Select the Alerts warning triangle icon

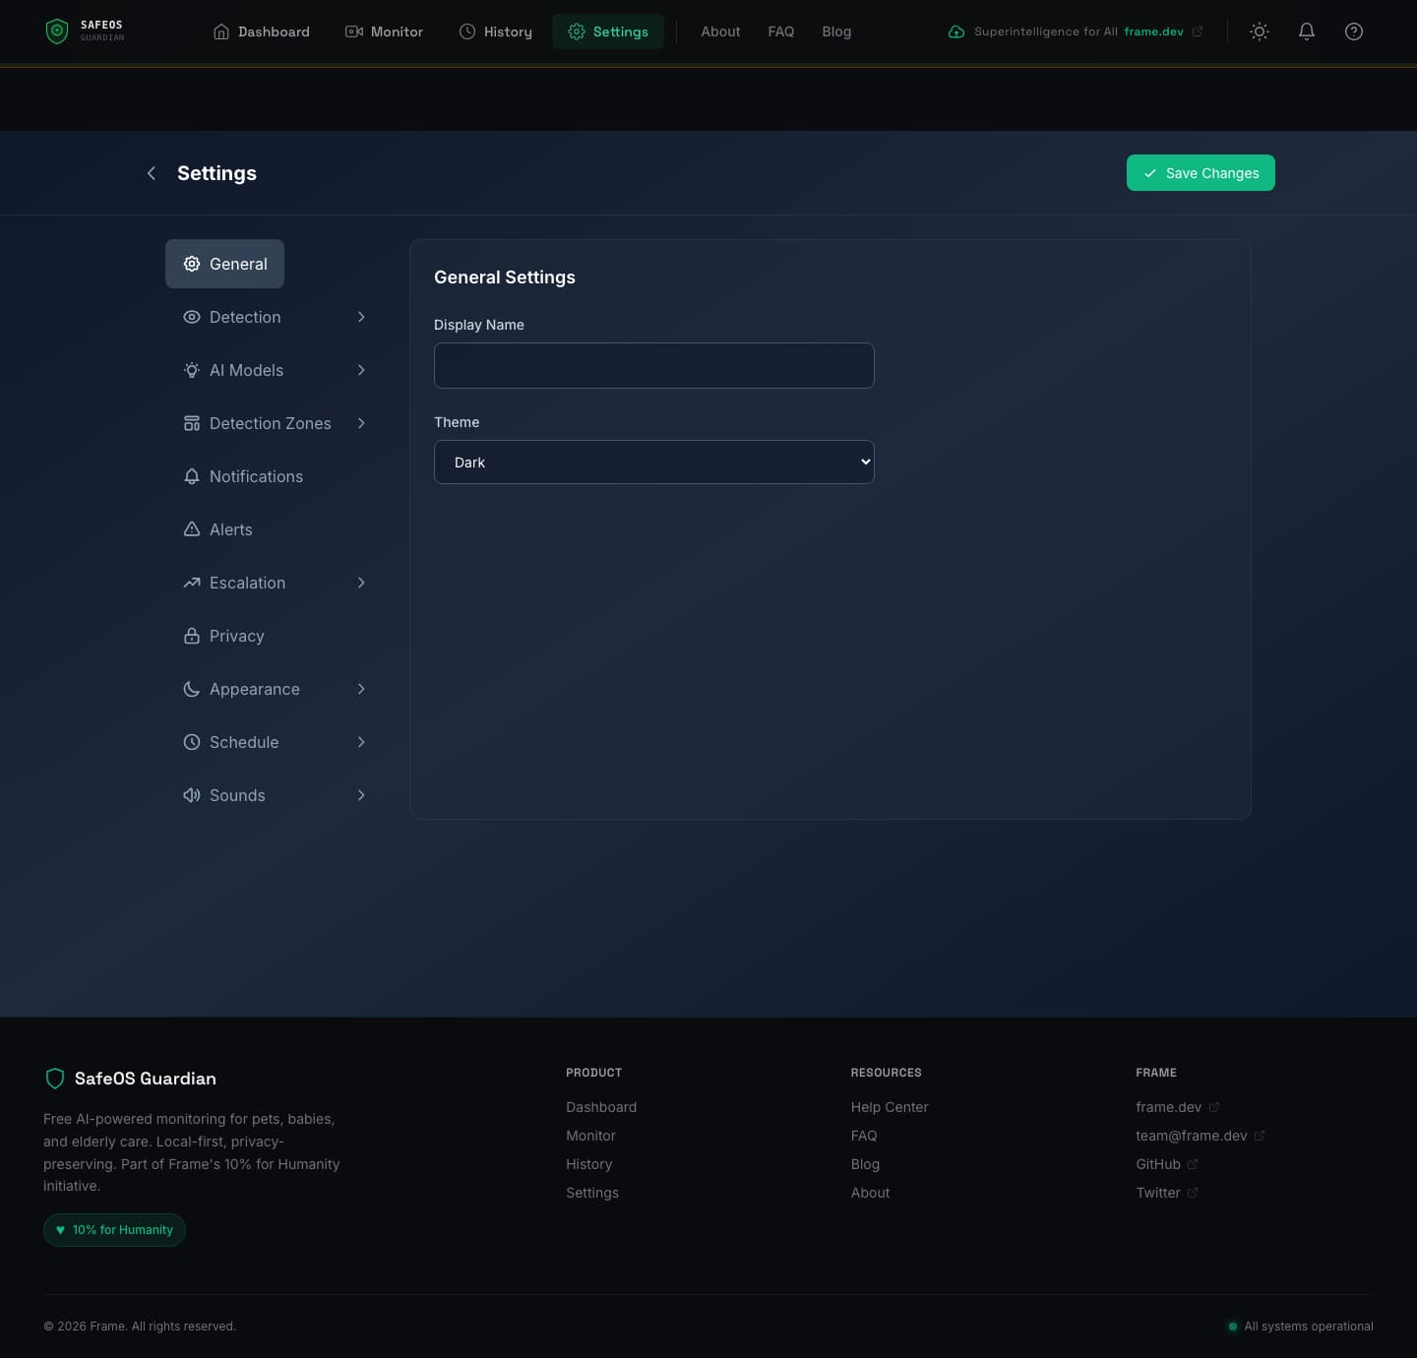[191, 529]
